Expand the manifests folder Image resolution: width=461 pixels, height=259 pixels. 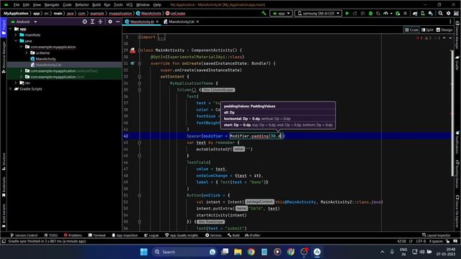(16, 35)
